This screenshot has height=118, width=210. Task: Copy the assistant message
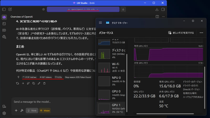pos(34,83)
